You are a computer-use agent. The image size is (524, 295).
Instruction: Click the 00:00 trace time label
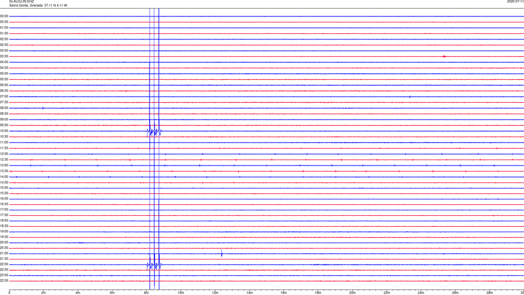4,16
